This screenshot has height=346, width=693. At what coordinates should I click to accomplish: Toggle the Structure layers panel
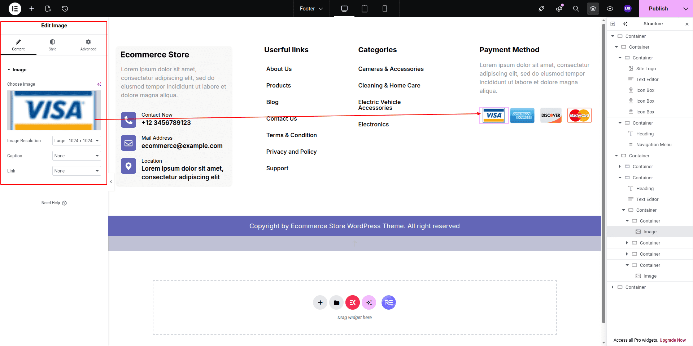coord(593,9)
